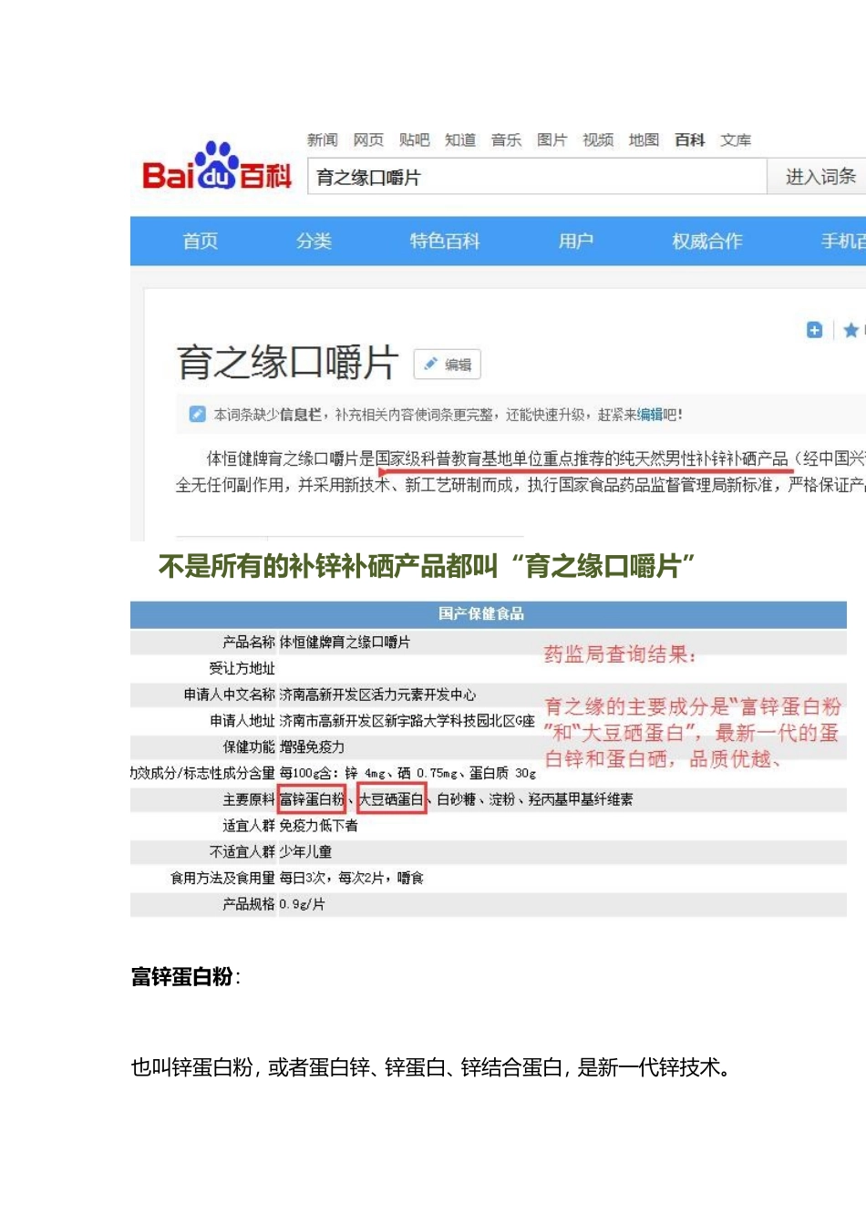Open the 音乐 search category
Image resolution: width=866 pixels, height=1225 pixels.
pos(506,139)
